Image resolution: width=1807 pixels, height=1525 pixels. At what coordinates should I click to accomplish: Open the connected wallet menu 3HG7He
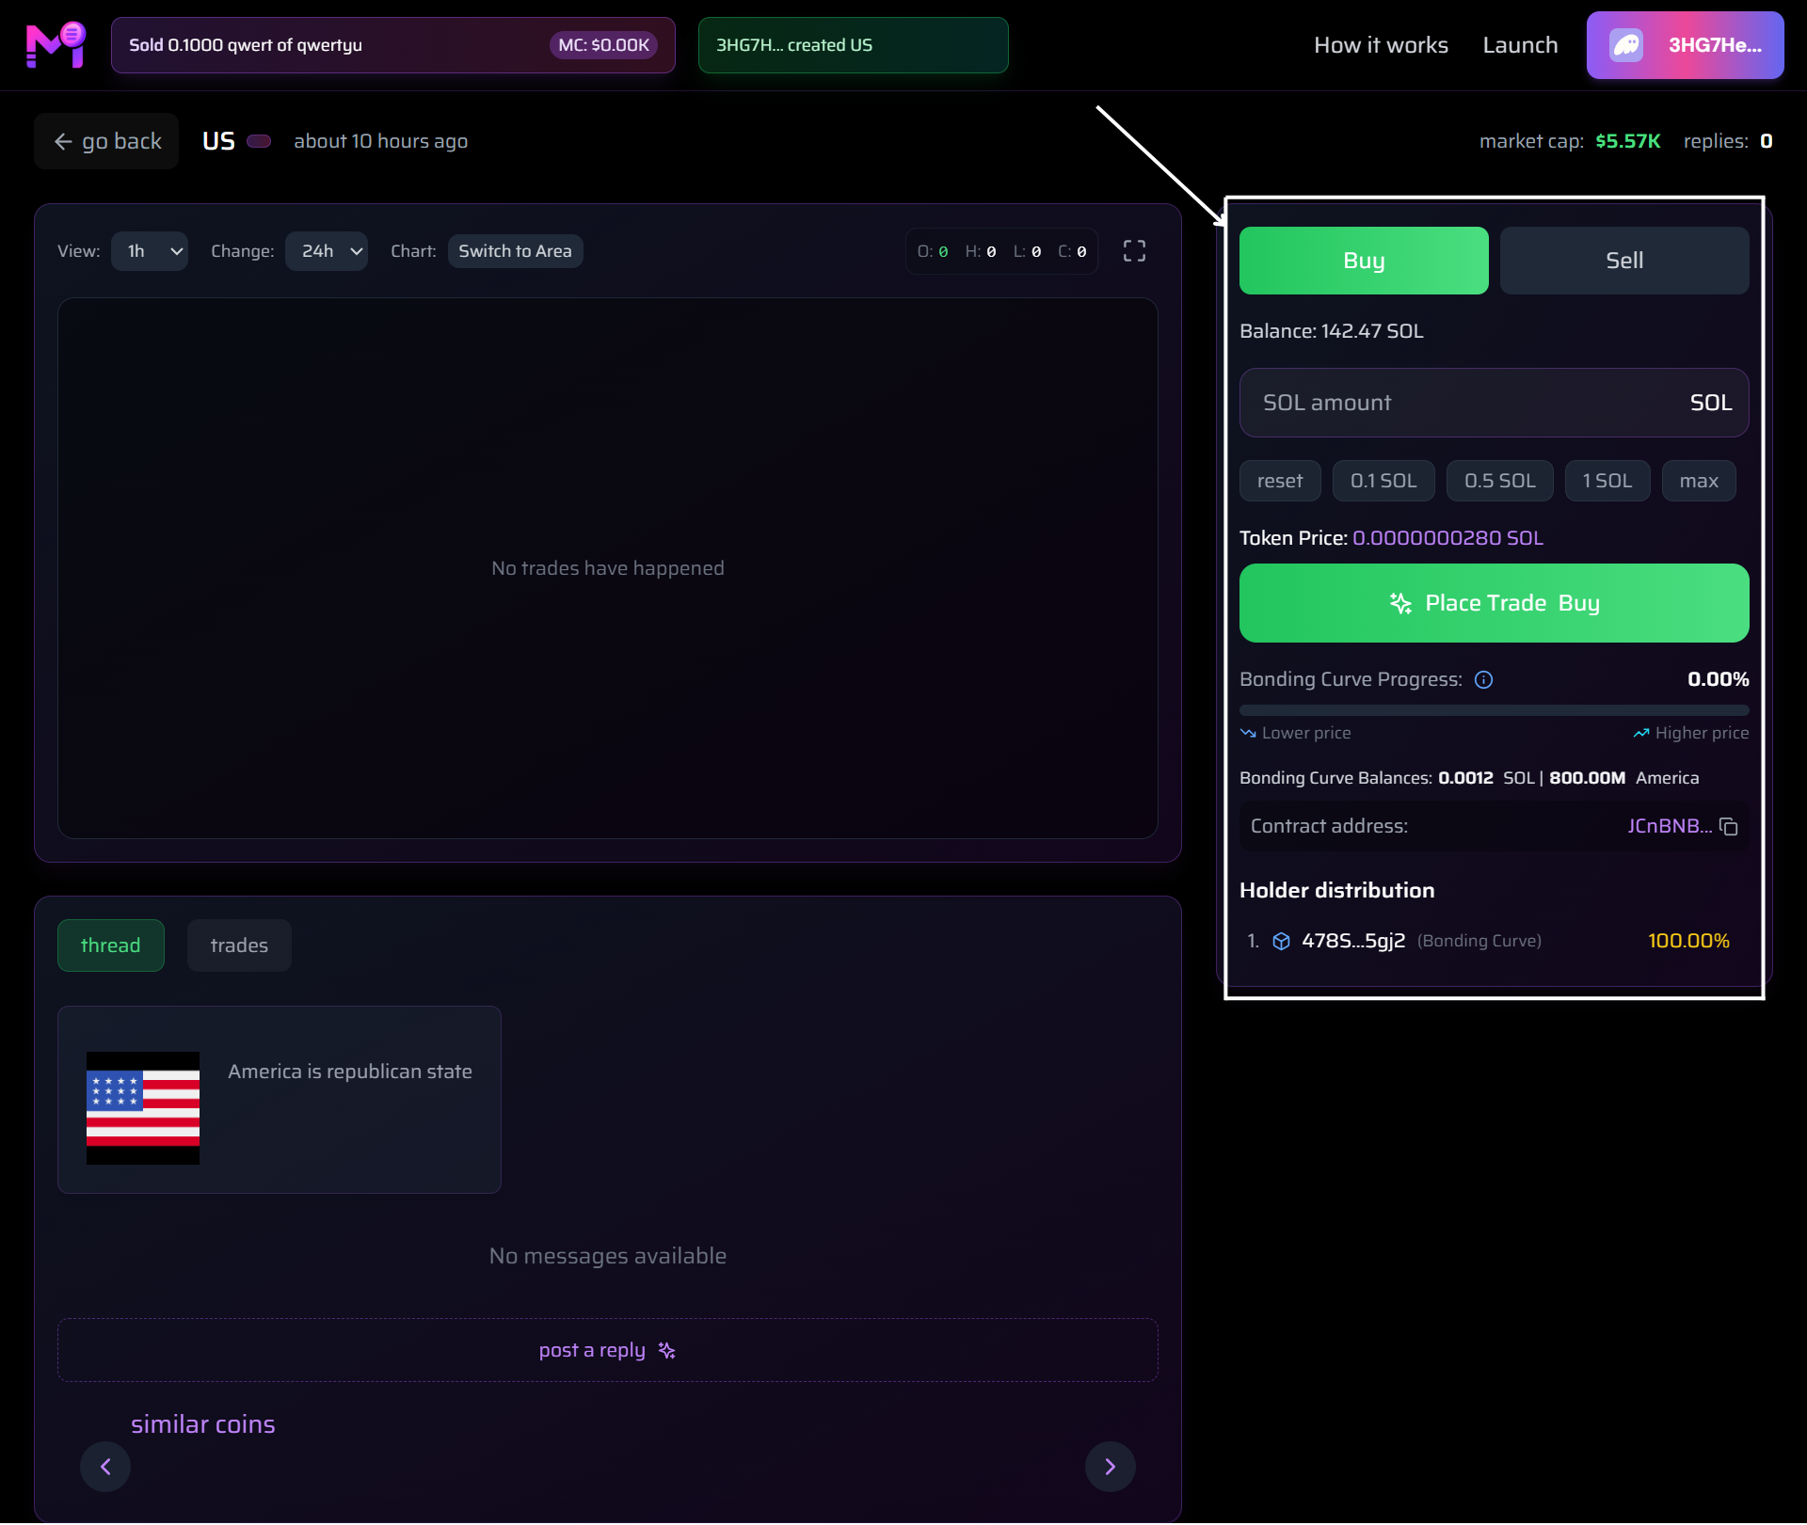[x=1685, y=44]
